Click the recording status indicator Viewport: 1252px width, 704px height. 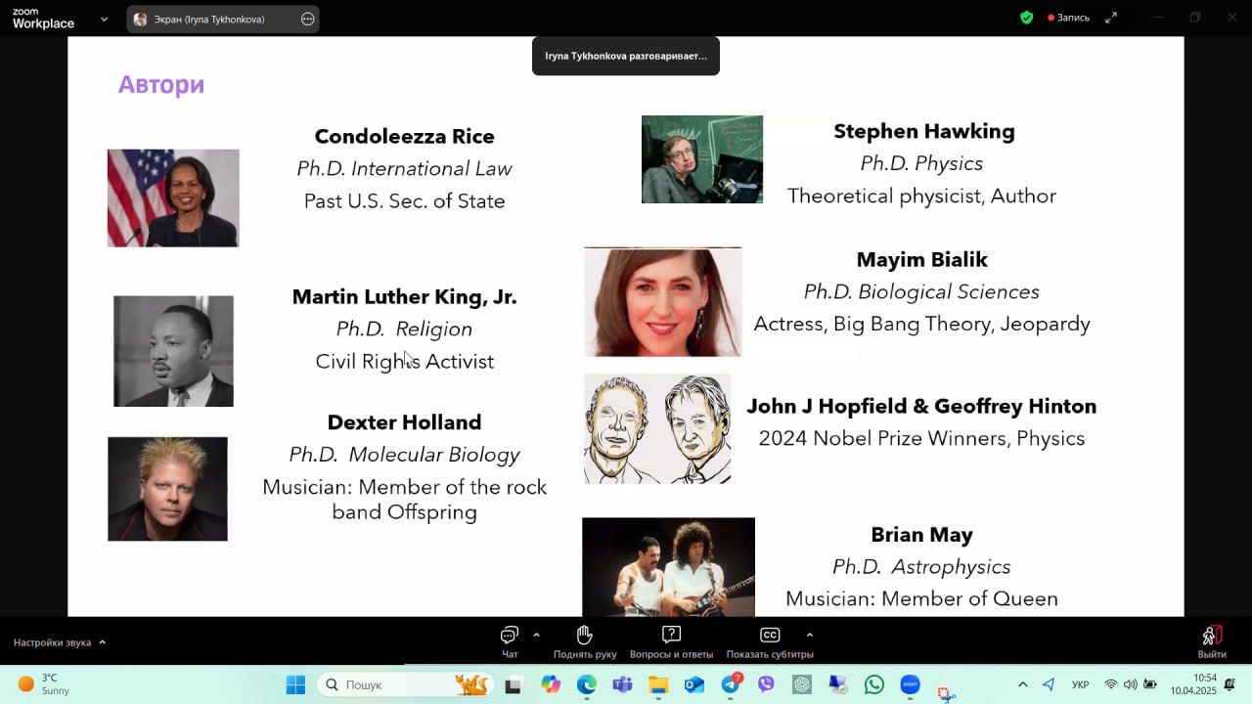coord(1068,18)
